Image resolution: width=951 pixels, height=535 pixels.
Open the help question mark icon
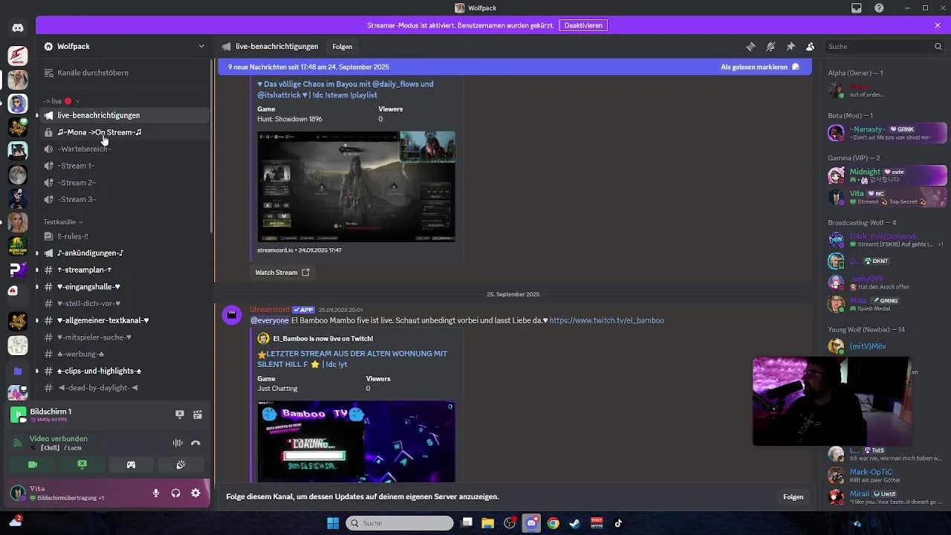click(x=879, y=8)
